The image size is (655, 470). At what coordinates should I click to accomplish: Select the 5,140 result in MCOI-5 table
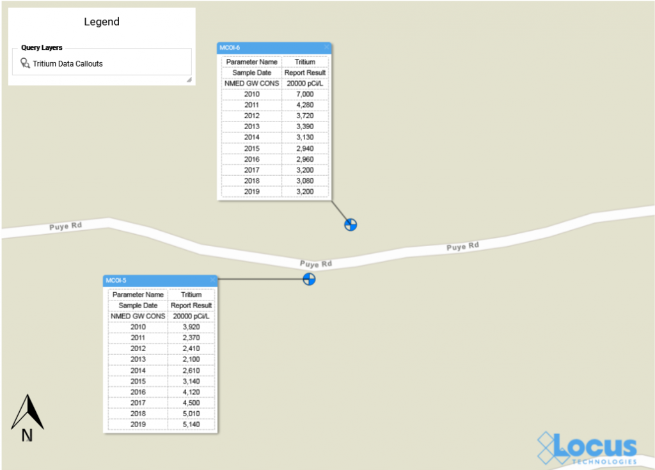(191, 425)
